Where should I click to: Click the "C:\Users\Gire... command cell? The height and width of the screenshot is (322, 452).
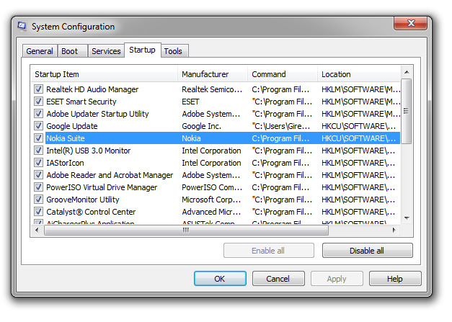281,126
